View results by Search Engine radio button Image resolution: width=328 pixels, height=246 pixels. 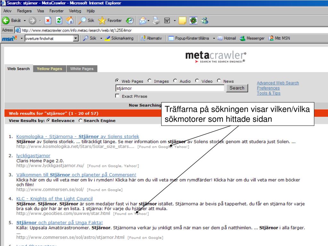point(80,120)
